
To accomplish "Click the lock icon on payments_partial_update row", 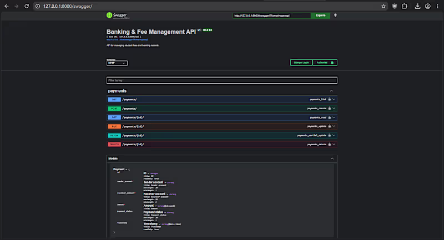I will click(x=329, y=135).
